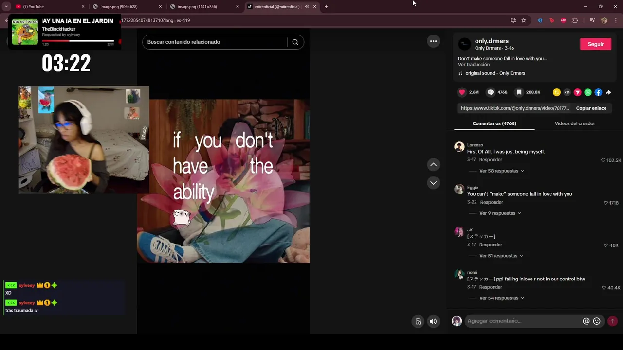Get embed code with the embed icon
623x350 pixels.
pos(567,92)
